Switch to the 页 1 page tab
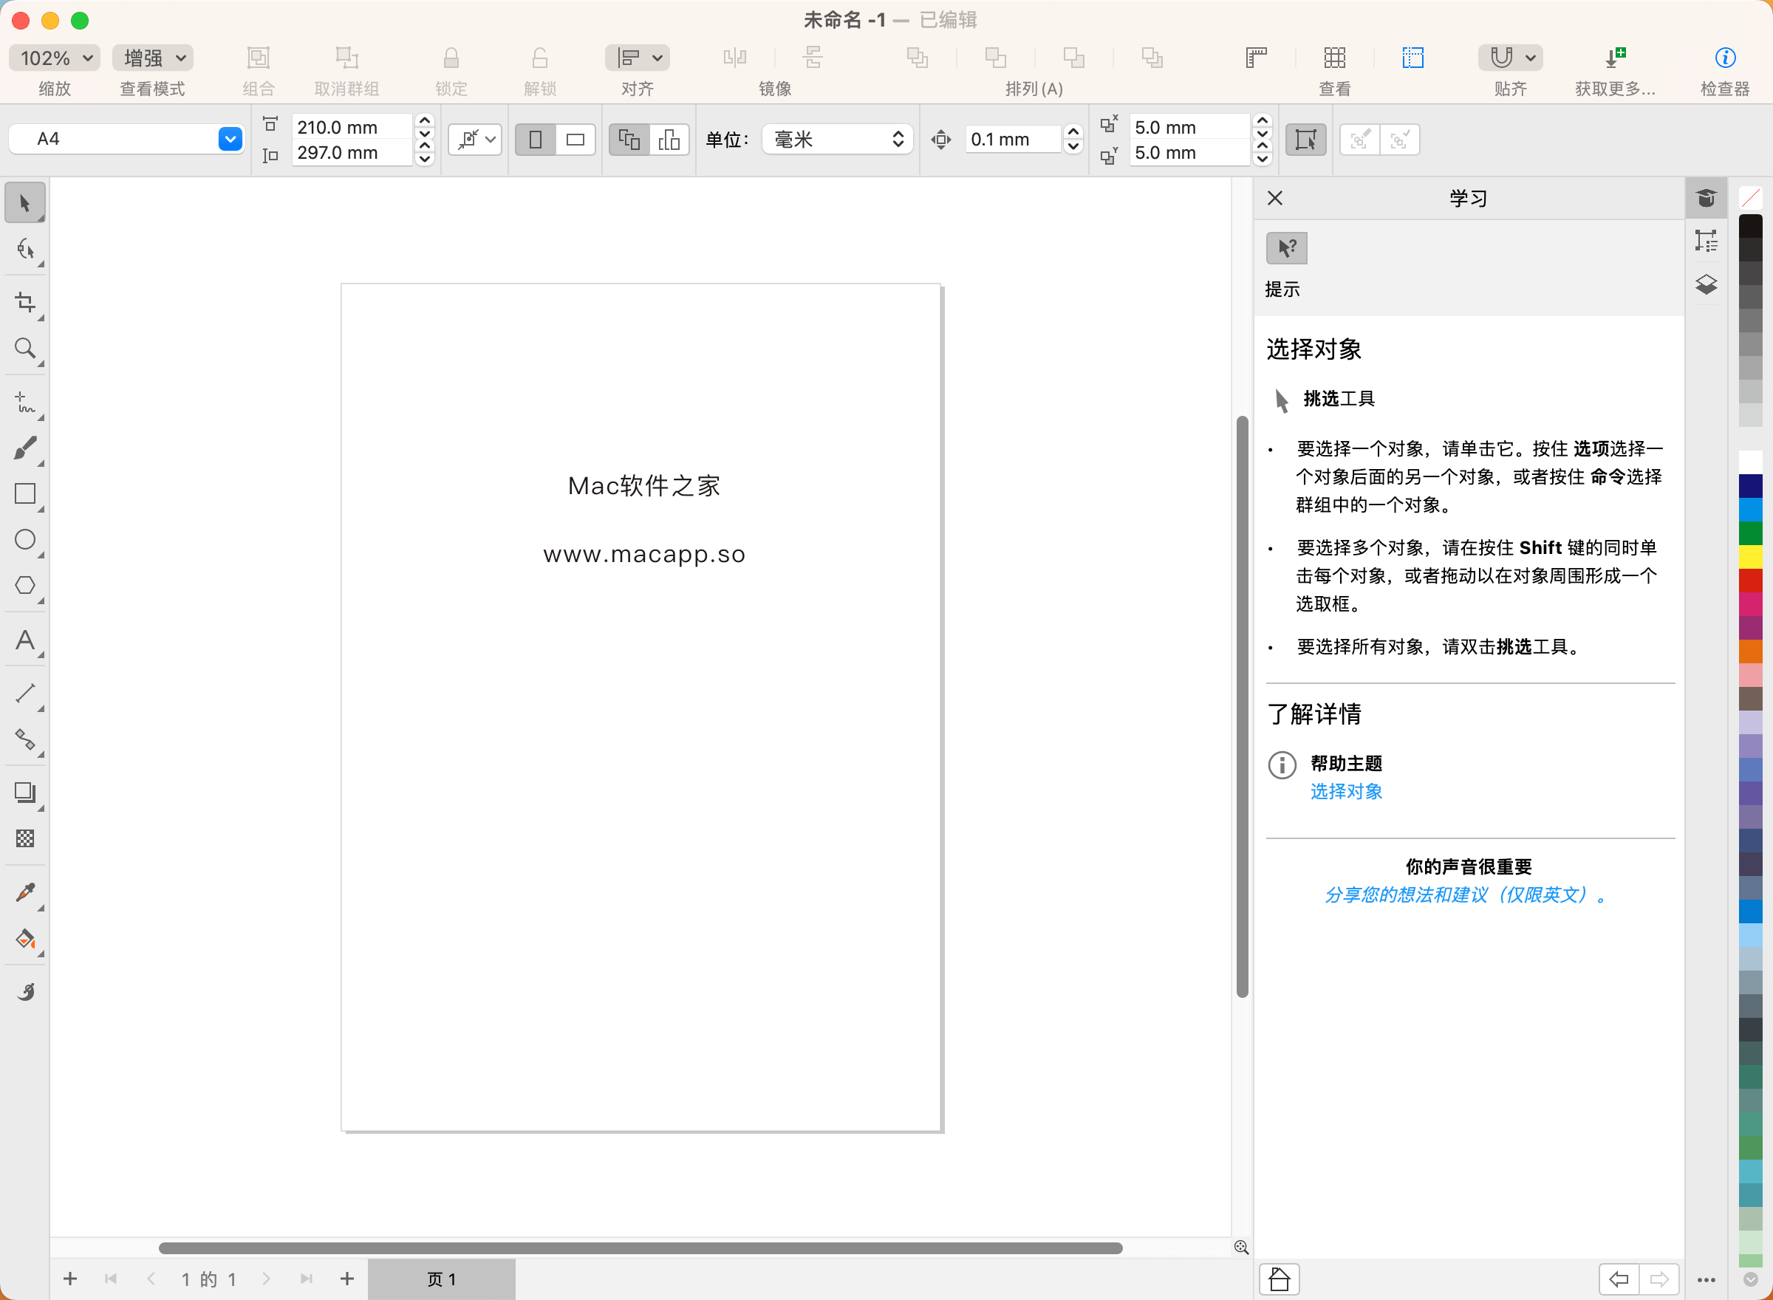1773x1300 pixels. click(x=442, y=1279)
